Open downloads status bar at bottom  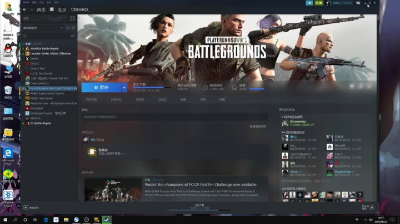coord(199,207)
